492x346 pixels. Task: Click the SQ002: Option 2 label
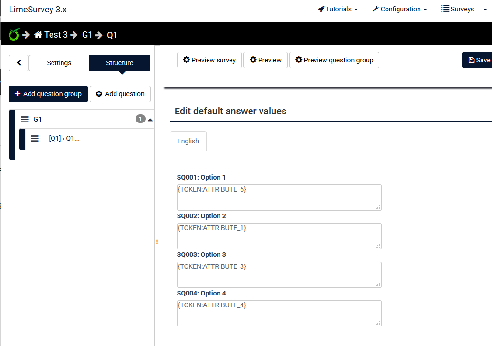201,216
